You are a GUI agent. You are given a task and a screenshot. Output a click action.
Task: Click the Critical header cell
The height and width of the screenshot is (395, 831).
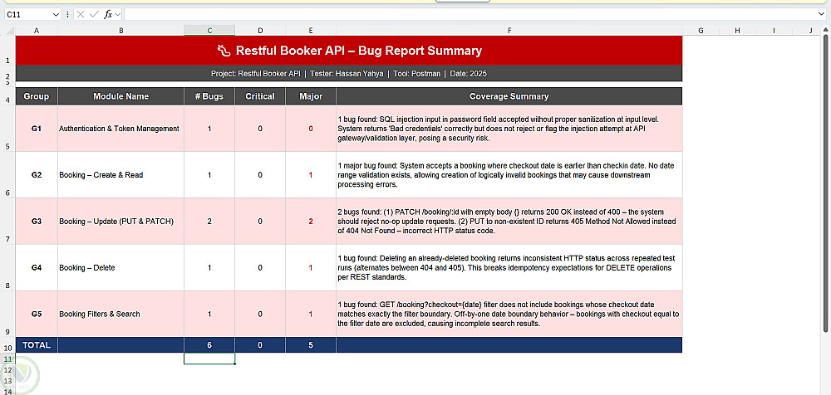(x=260, y=96)
